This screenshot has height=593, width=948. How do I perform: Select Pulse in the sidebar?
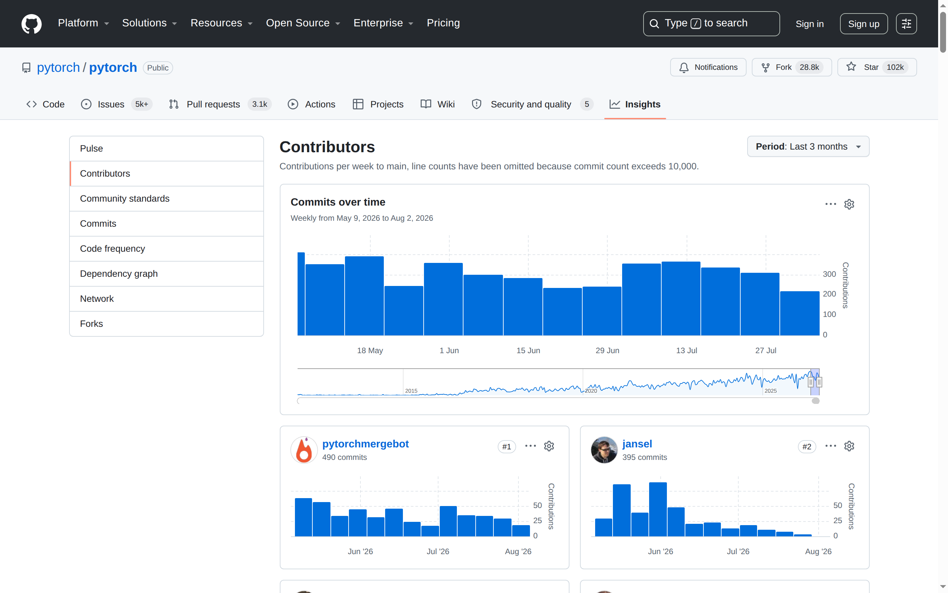pos(167,149)
